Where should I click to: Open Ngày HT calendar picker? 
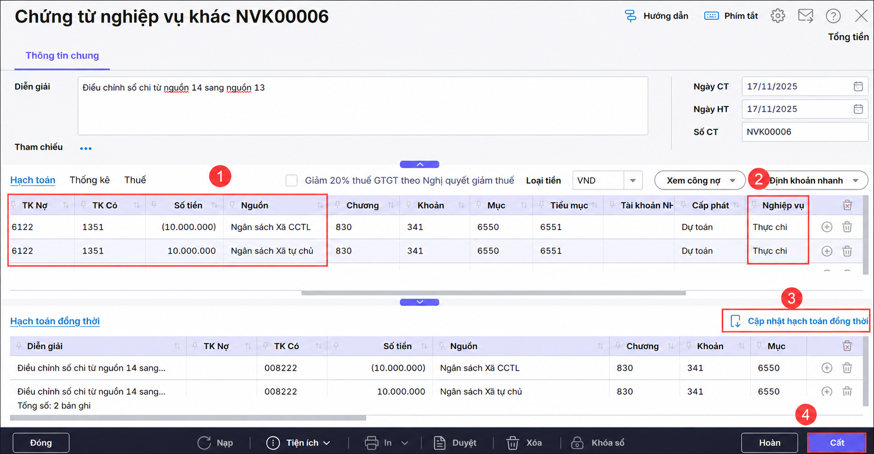[x=858, y=109]
